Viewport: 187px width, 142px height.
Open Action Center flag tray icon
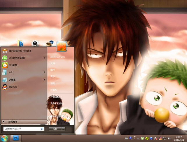click(156, 138)
